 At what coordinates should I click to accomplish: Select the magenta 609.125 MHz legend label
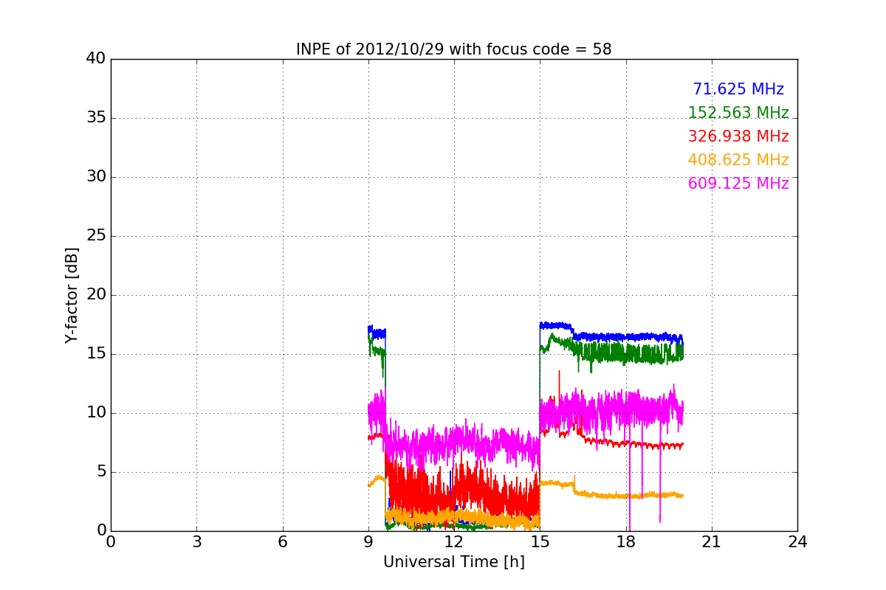(x=738, y=184)
